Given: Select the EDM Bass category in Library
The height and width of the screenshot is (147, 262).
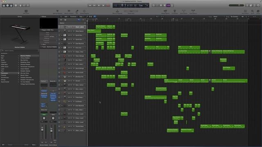Looking at the screenshot, I should (x=10, y=65).
